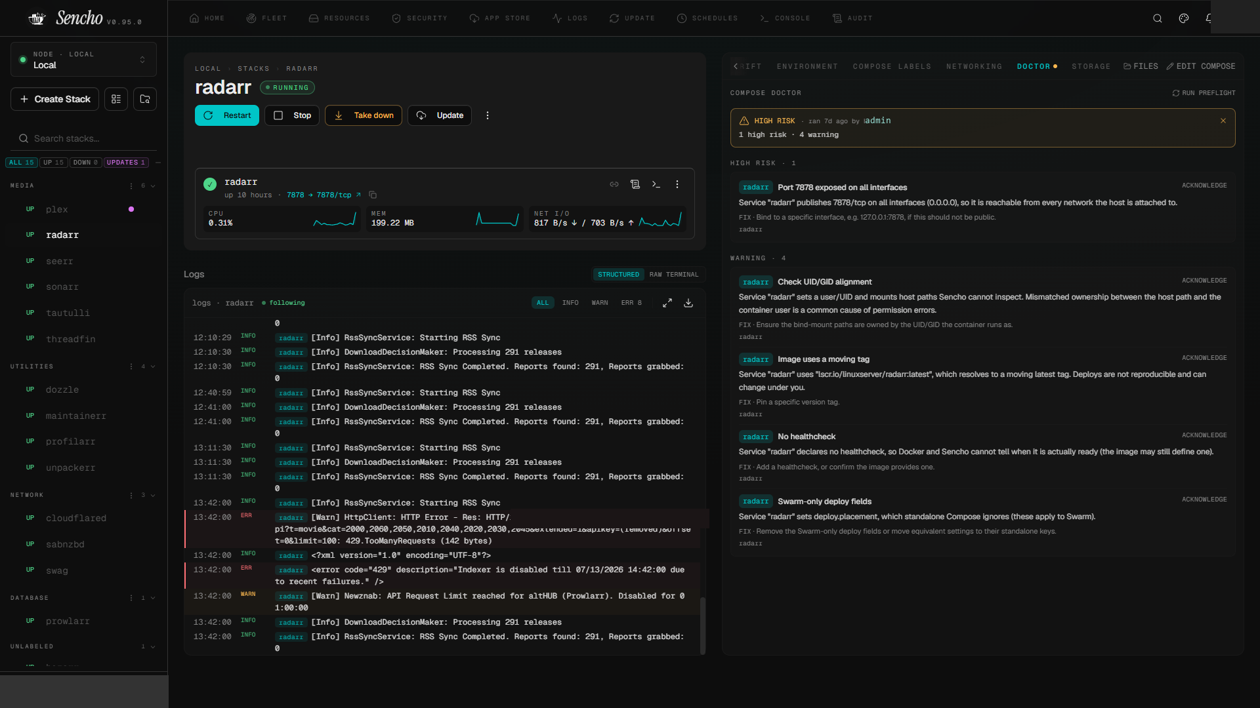1260x708 pixels.
Task: Take down the radarr stack
Action: (364, 115)
